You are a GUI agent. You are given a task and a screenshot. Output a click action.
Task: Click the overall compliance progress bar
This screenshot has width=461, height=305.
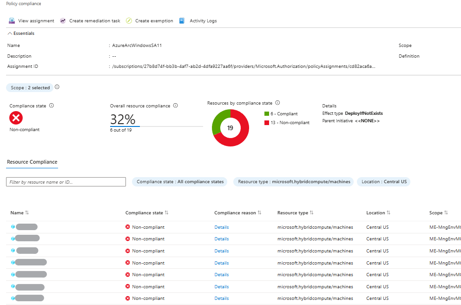[157, 126]
